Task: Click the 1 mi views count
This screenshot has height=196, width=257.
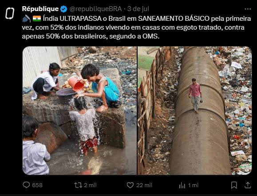Action: click(x=193, y=185)
